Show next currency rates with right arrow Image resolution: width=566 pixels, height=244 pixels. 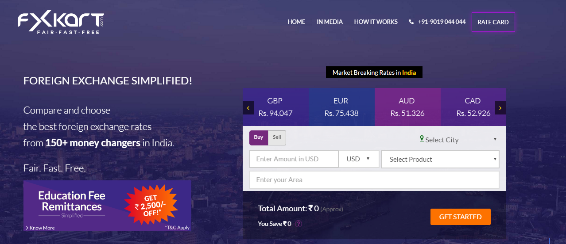500,108
